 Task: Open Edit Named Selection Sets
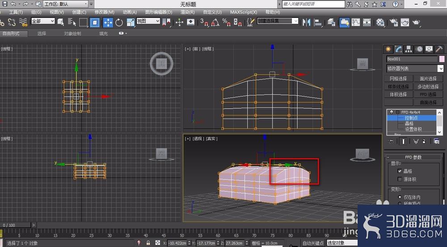250,22
